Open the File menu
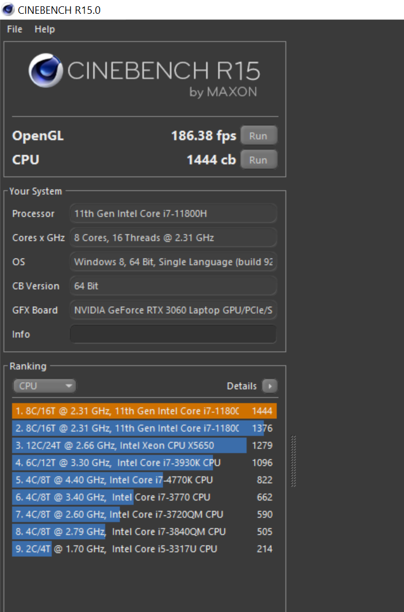 14,29
